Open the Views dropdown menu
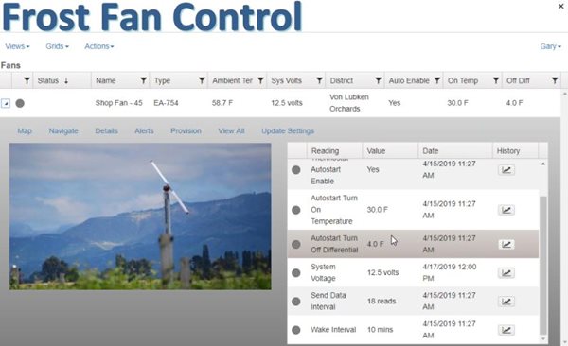568x346 pixels. [17, 46]
